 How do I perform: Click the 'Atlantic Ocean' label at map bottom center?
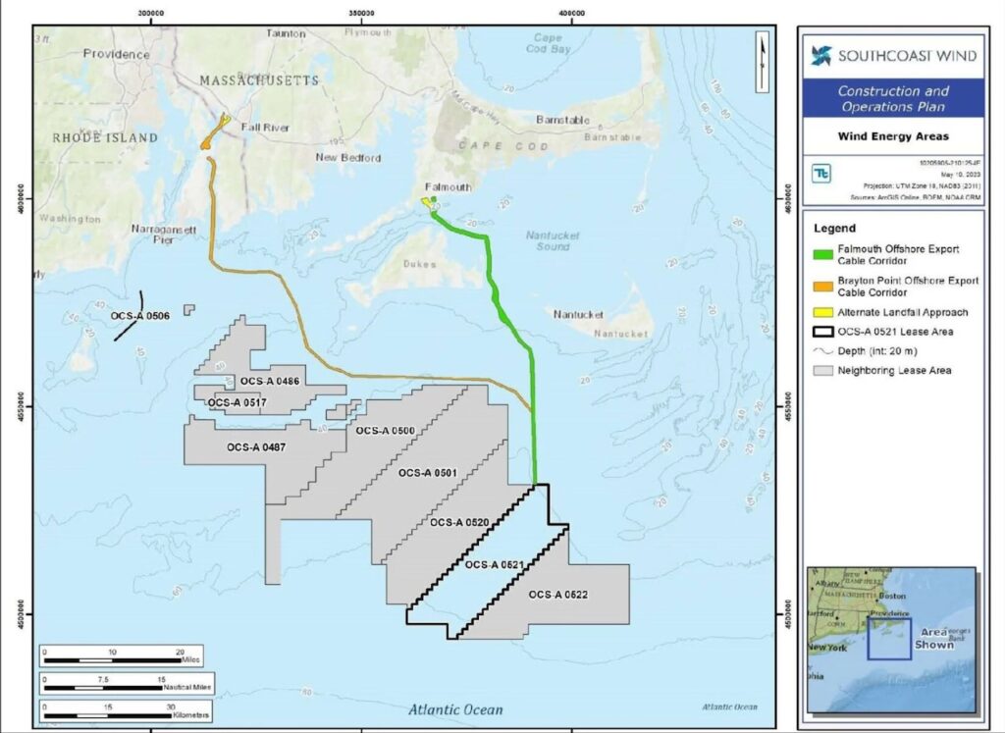[455, 709]
